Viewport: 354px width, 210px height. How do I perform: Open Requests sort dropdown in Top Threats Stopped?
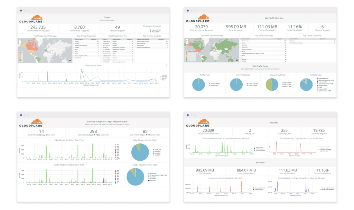pos(162,39)
